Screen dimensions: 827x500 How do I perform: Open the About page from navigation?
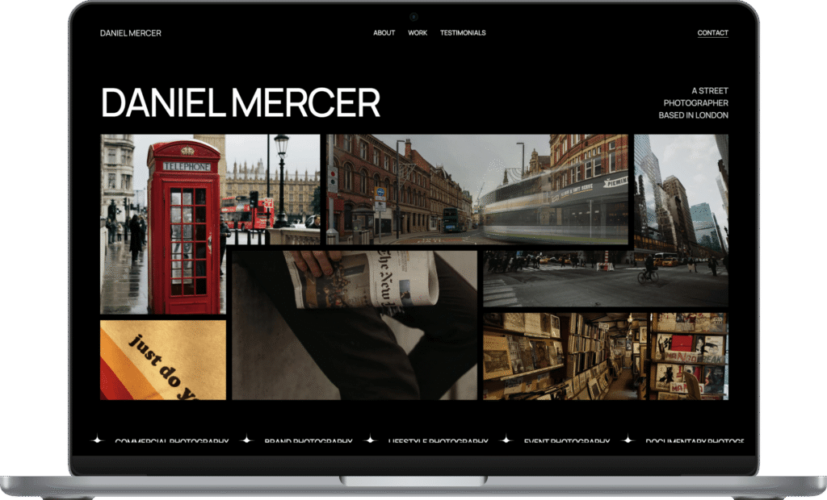tap(384, 33)
